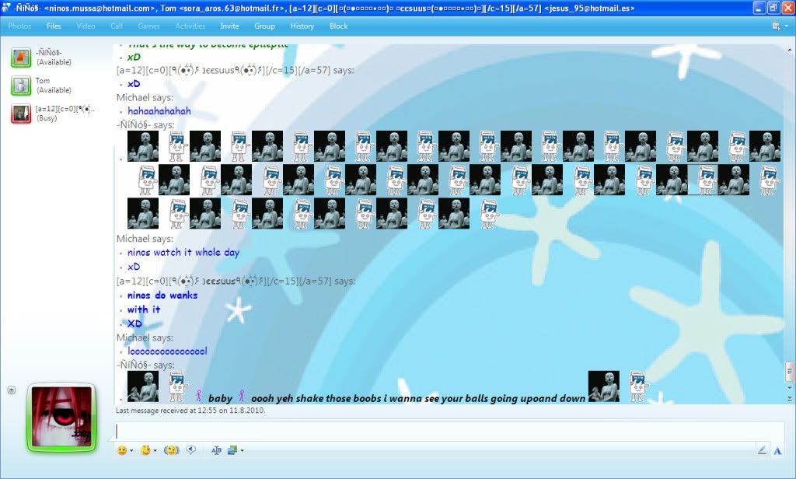Viewport: 796px width, 479px height.
Task: Click the Invite button
Action: [229, 26]
